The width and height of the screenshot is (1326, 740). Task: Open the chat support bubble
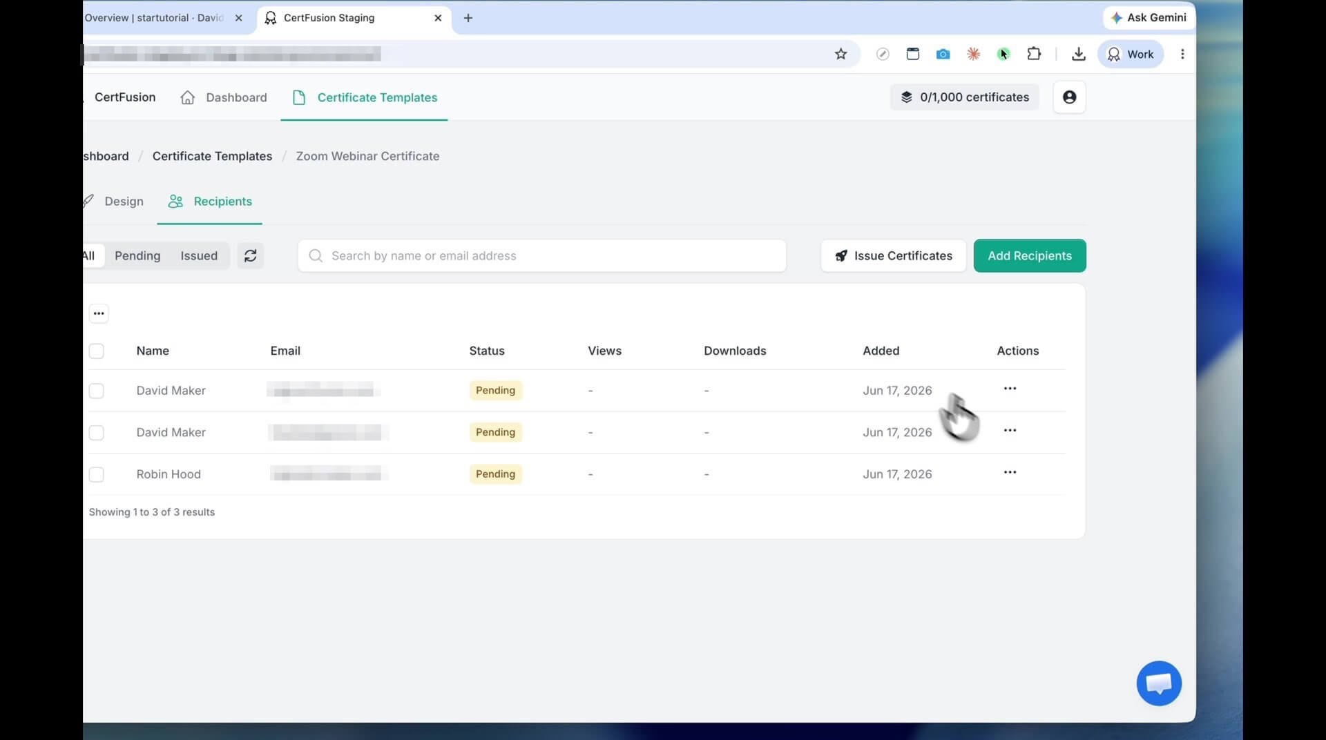(x=1159, y=683)
